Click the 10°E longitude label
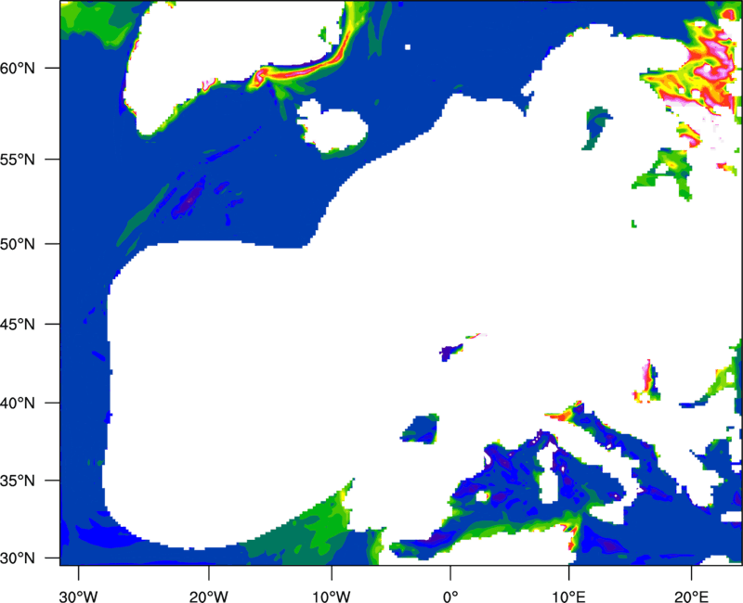Viewport: 743px width, 603px height. point(568,597)
